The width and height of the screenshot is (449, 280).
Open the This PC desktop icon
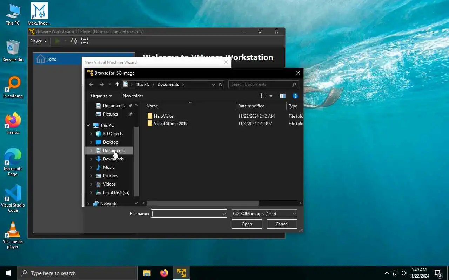(13, 14)
